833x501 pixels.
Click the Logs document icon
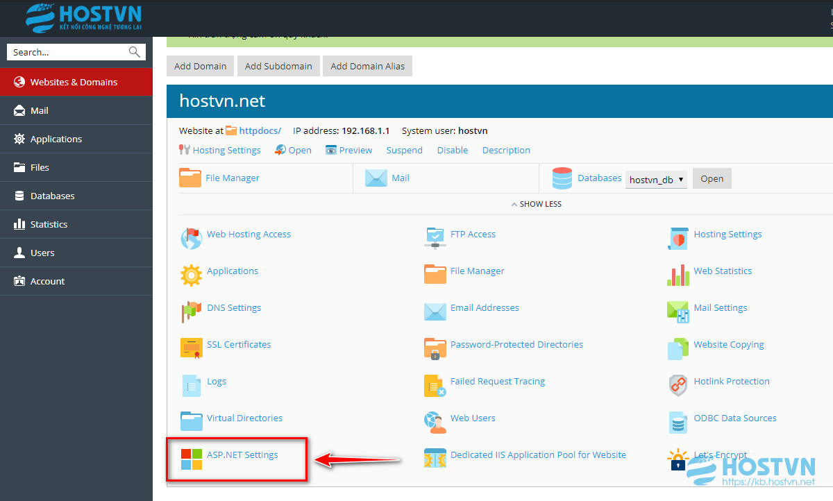click(x=191, y=385)
